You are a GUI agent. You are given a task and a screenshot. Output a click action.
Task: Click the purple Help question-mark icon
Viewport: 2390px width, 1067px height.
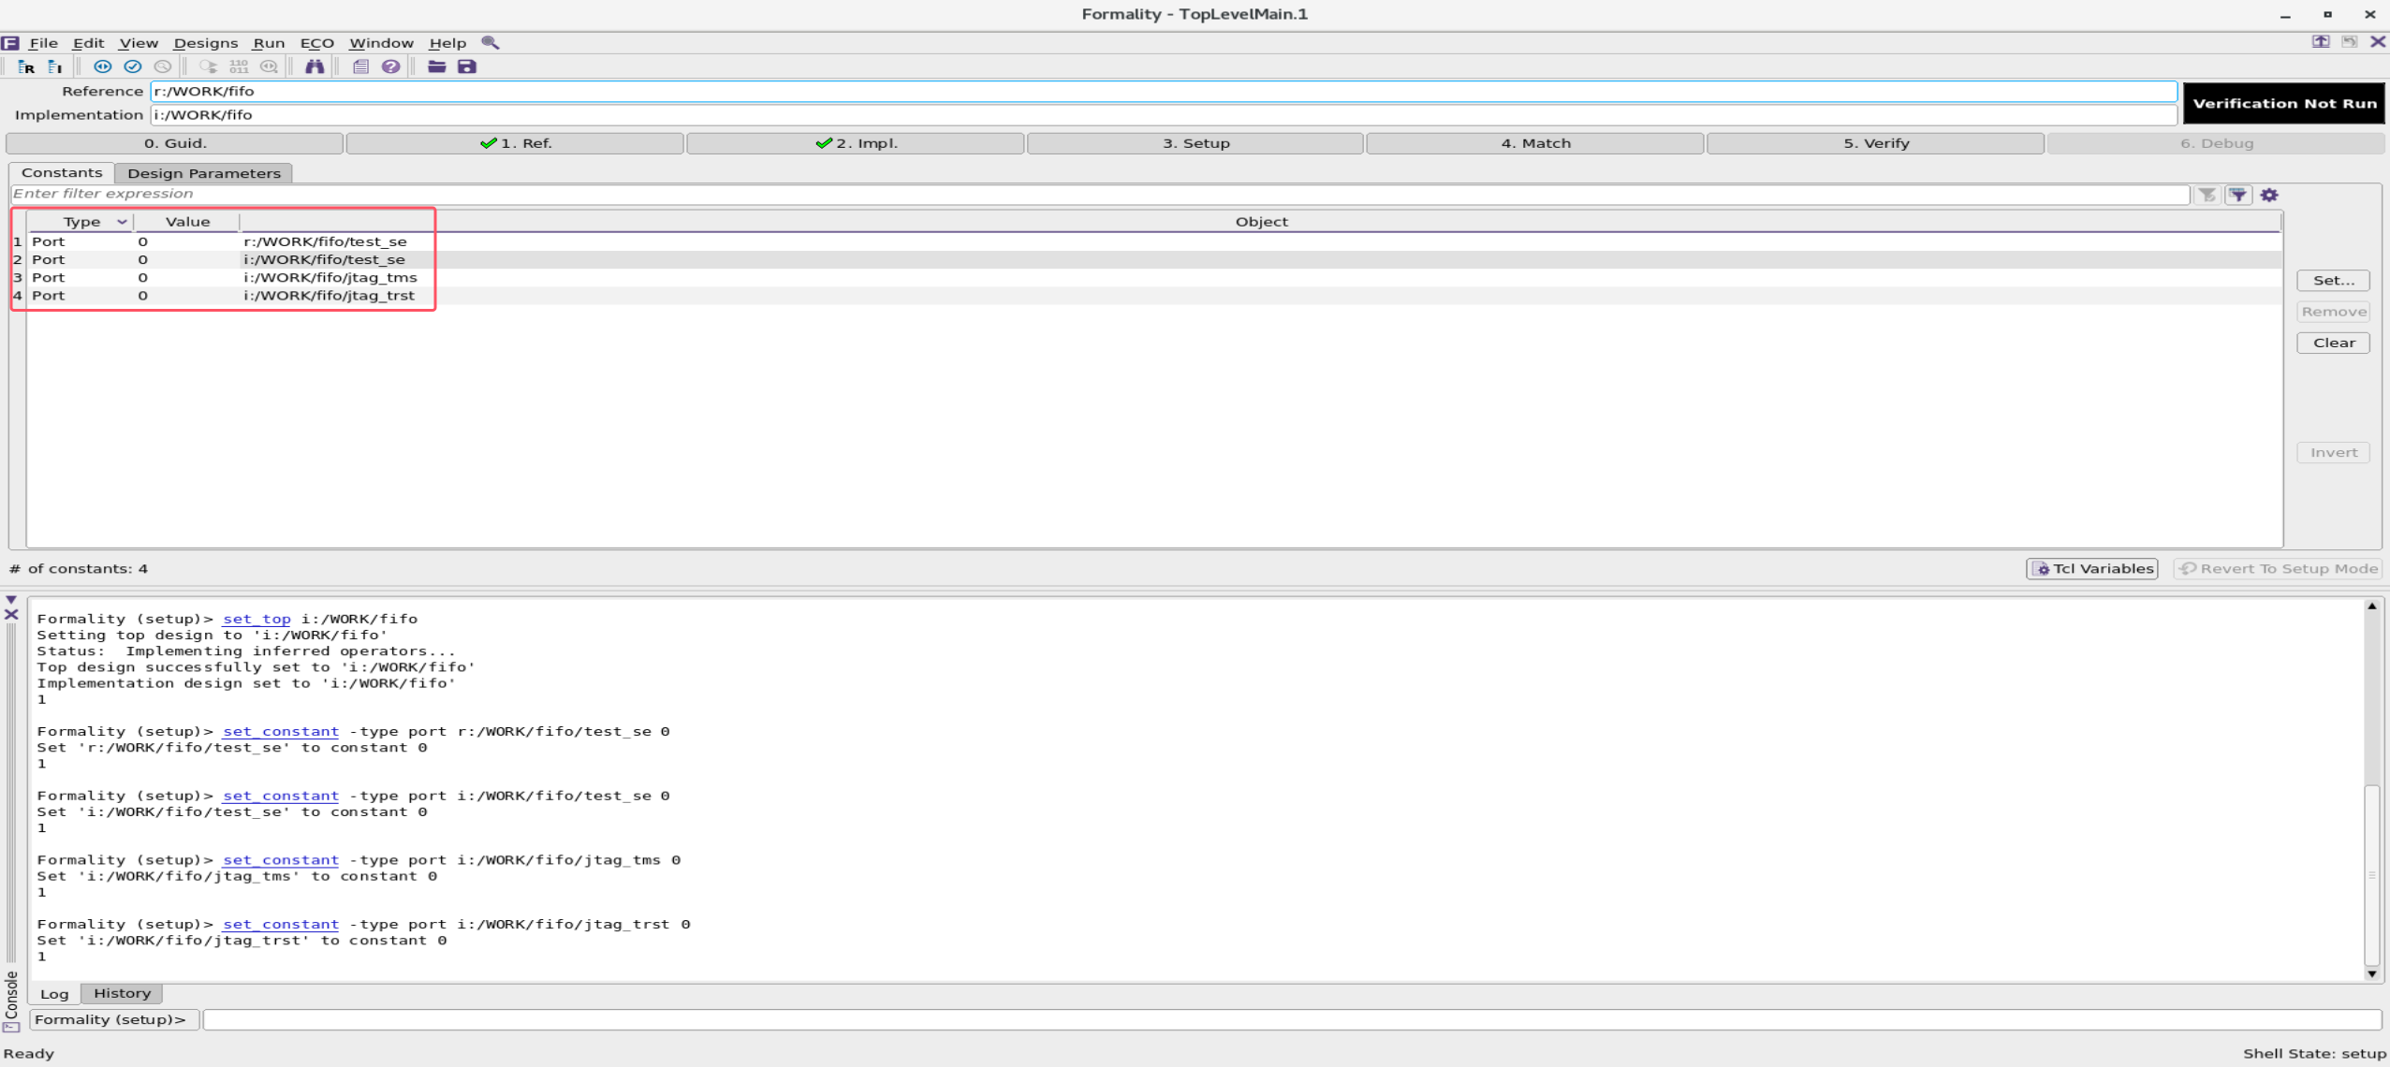pos(391,66)
